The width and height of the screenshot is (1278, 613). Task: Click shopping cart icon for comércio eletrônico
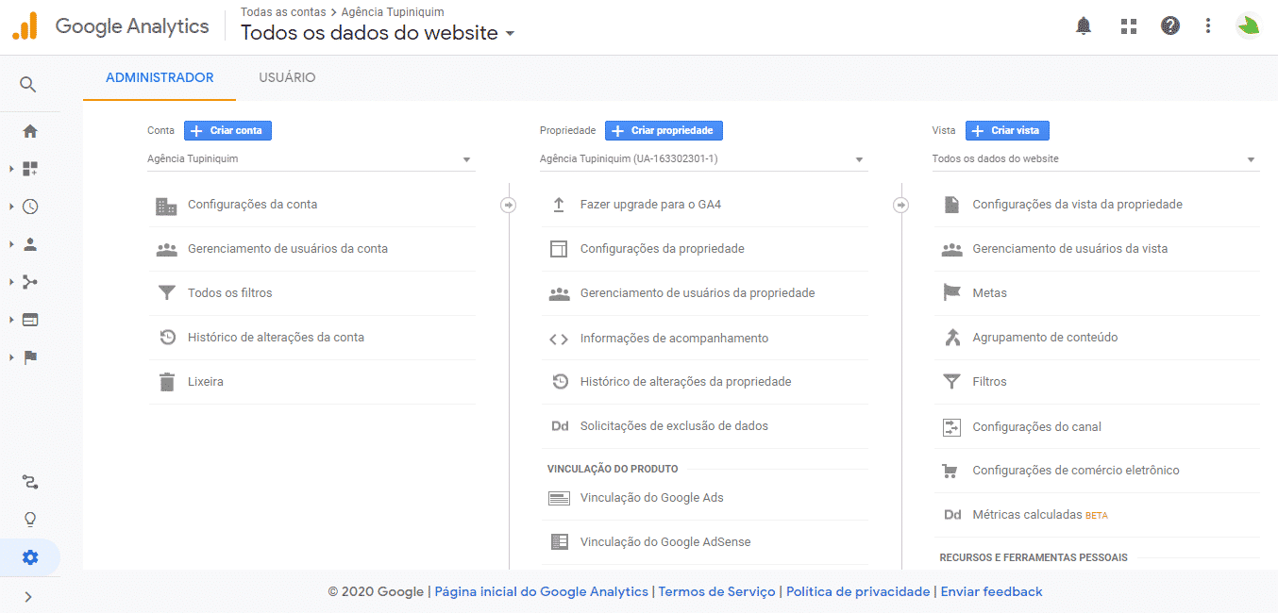951,471
